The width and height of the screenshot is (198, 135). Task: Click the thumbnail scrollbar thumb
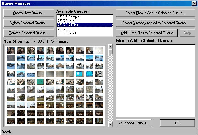[110, 52]
